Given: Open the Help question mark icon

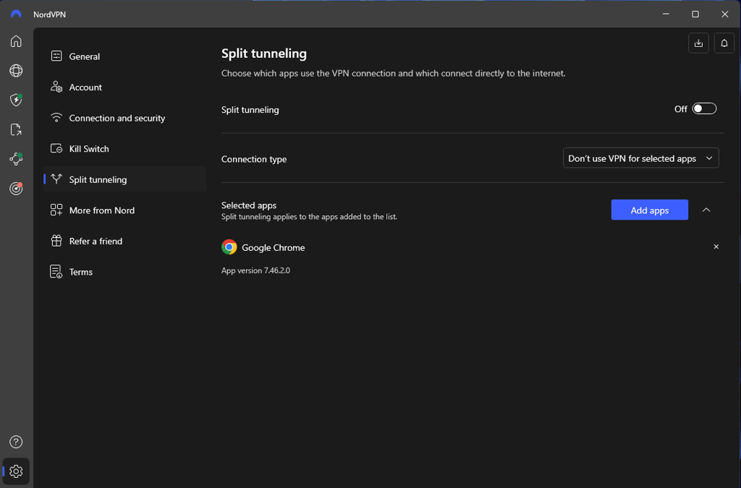Looking at the screenshot, I should (16, 442).
